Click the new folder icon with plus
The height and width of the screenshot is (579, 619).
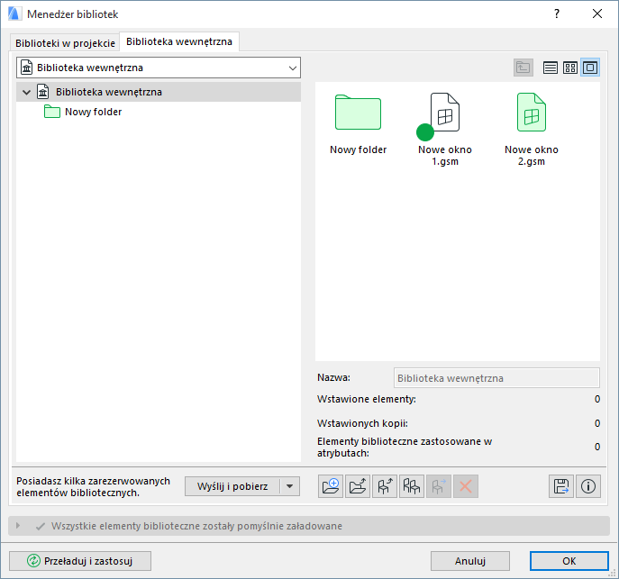[331, 486]
